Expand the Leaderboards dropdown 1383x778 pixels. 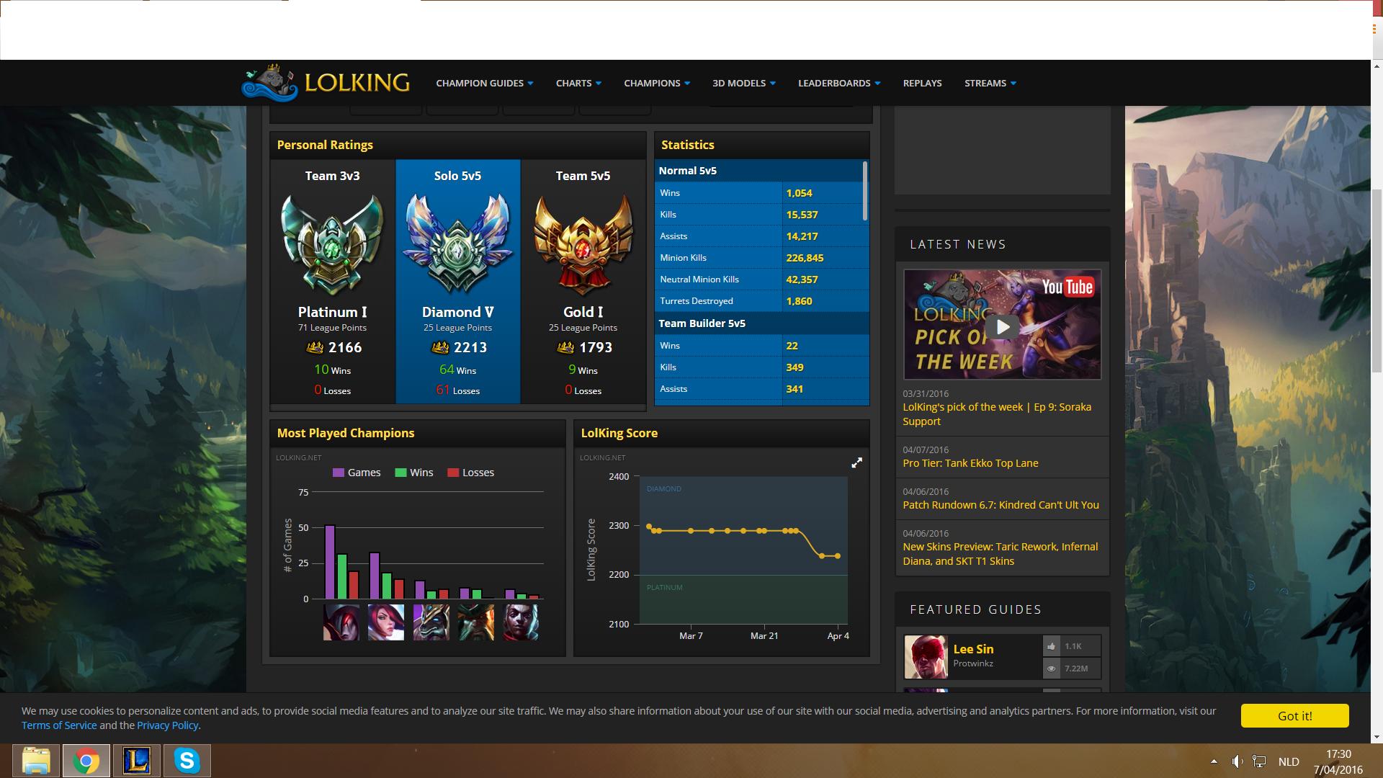coord(839,83)
